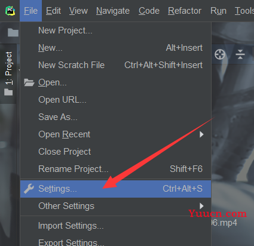Click the locate target crosshair icon
Screen dimensions: 254x246
(220, 54)
